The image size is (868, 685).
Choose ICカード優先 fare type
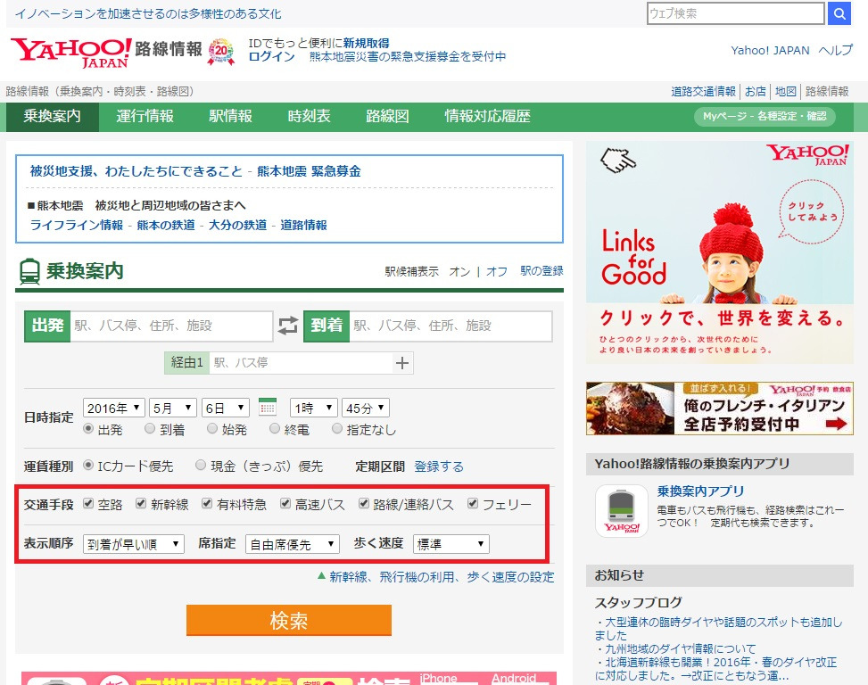[88, 466]
